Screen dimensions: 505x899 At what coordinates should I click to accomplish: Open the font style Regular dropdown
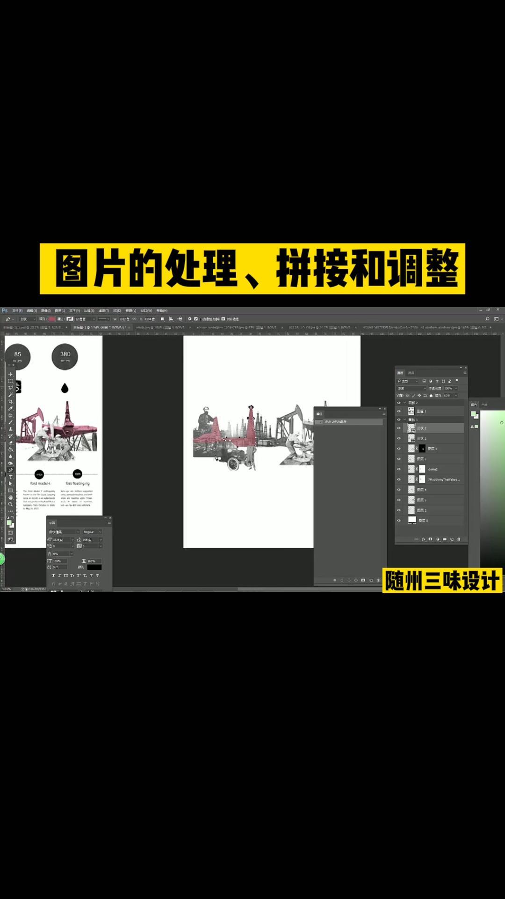point(92,532)
